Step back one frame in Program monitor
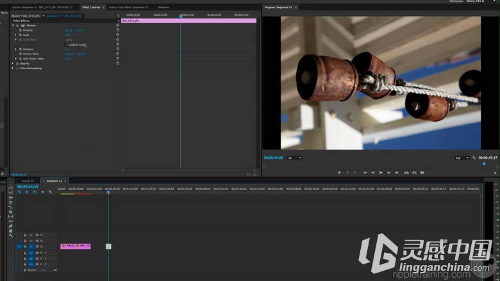Viewport: 500px width, 281px height. pyautogui.click(x=373, y=172)
